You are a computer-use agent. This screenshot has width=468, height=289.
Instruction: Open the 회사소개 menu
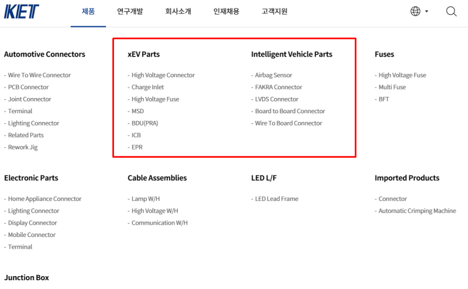click(x=178, y=11)
